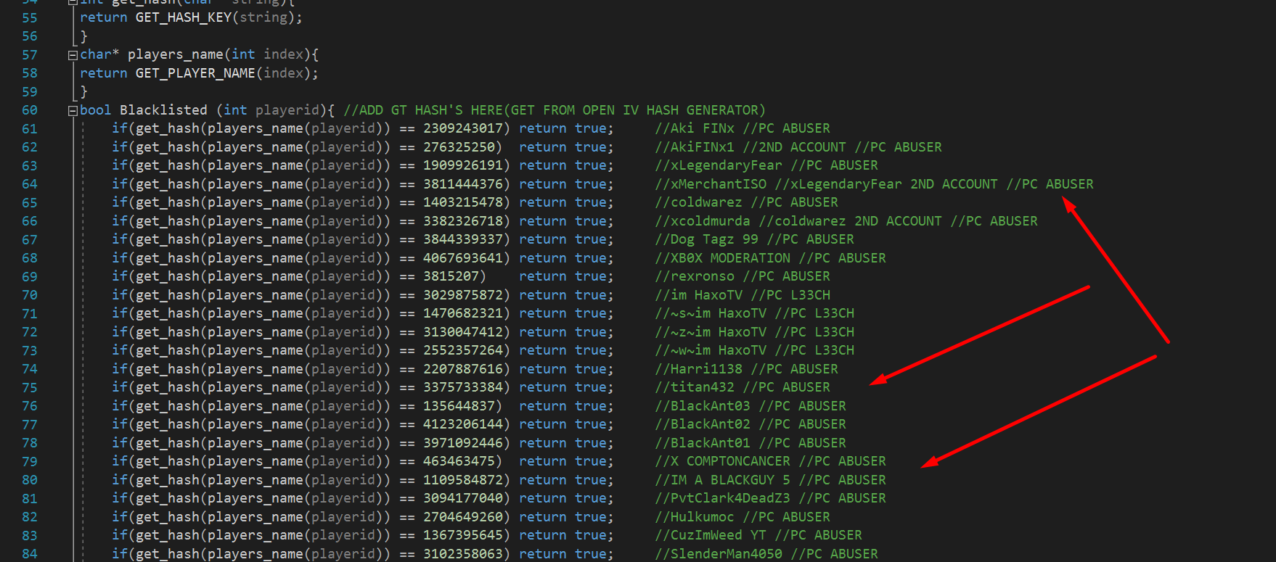The width and height of the screenshot is (1276, 562).
Task: Click the //im HaxoTV comment on line 70
Action: 698,295
